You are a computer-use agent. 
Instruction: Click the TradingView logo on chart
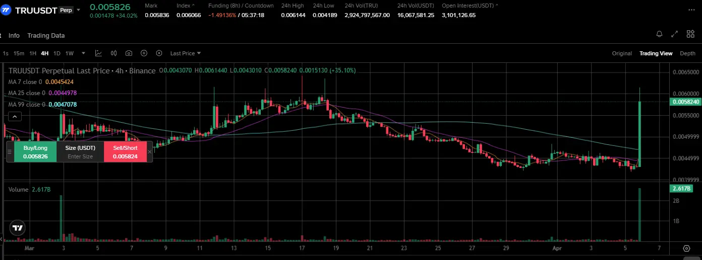click(18, 227)
